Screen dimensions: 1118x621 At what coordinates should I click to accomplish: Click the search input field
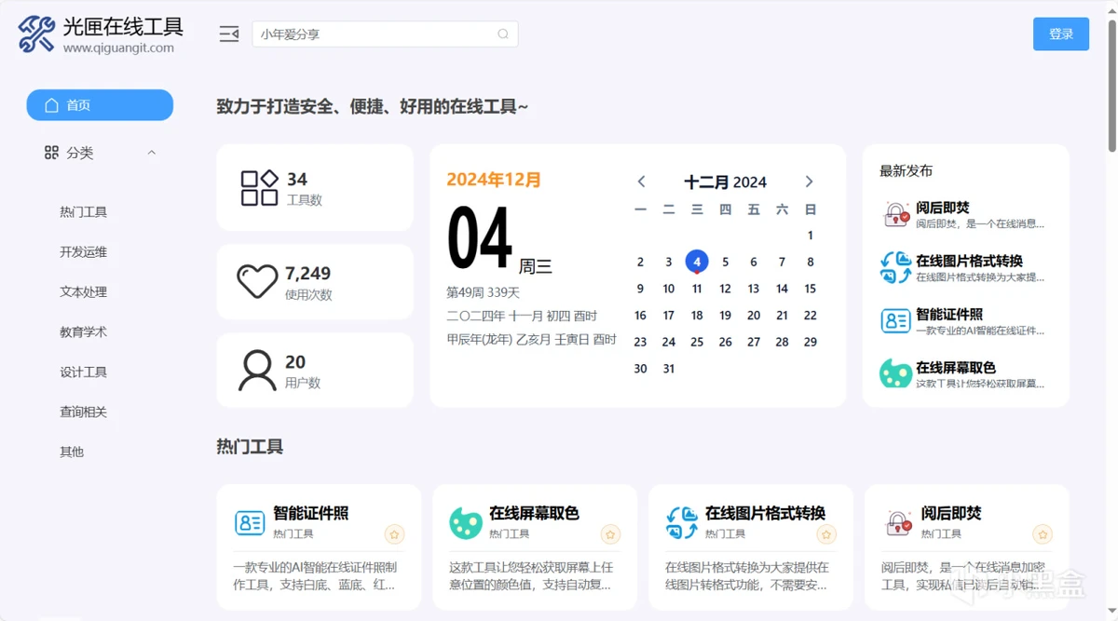click(x=373, y=34)
